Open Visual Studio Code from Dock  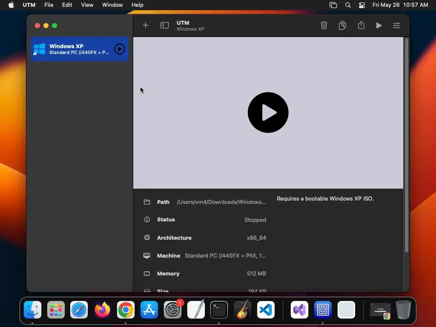tap(266, 310)
